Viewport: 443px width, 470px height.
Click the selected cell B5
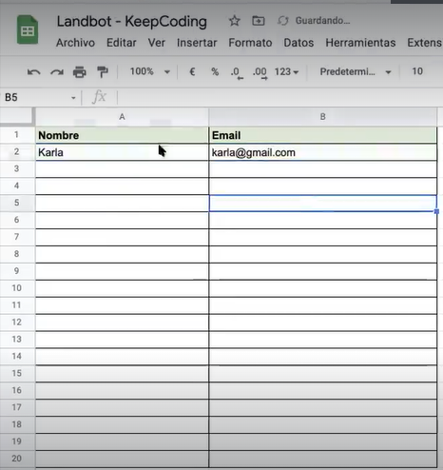[323, 204]
